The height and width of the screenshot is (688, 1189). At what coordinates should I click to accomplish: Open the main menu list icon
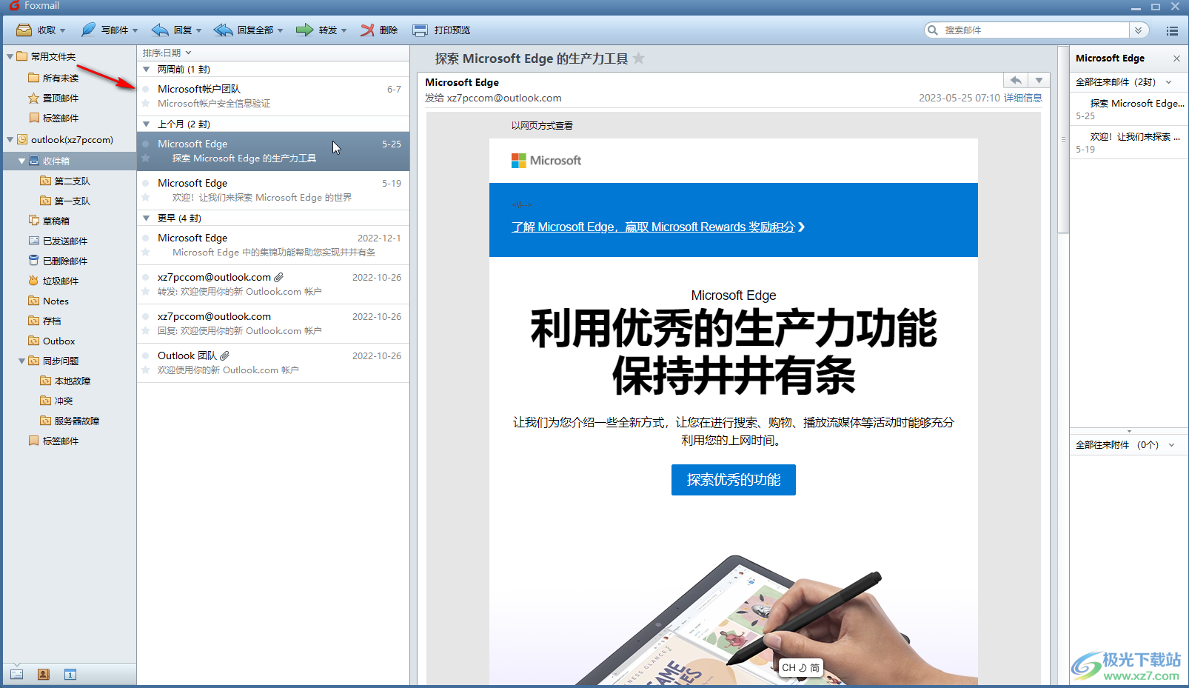1172,30
